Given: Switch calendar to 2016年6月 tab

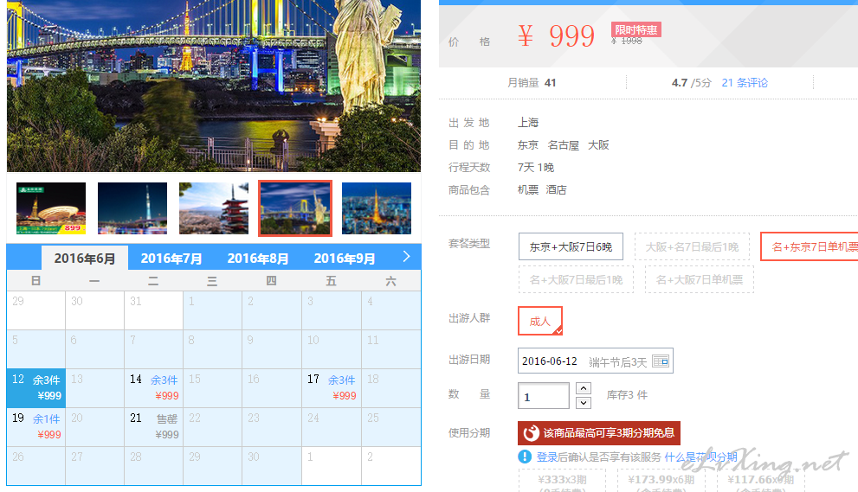Looking at the screenshot, I should coord(85,258).
